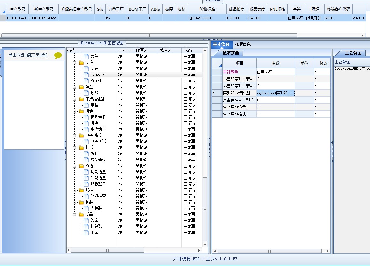Collapse the 包装 tree node

[x=75, y=202]
